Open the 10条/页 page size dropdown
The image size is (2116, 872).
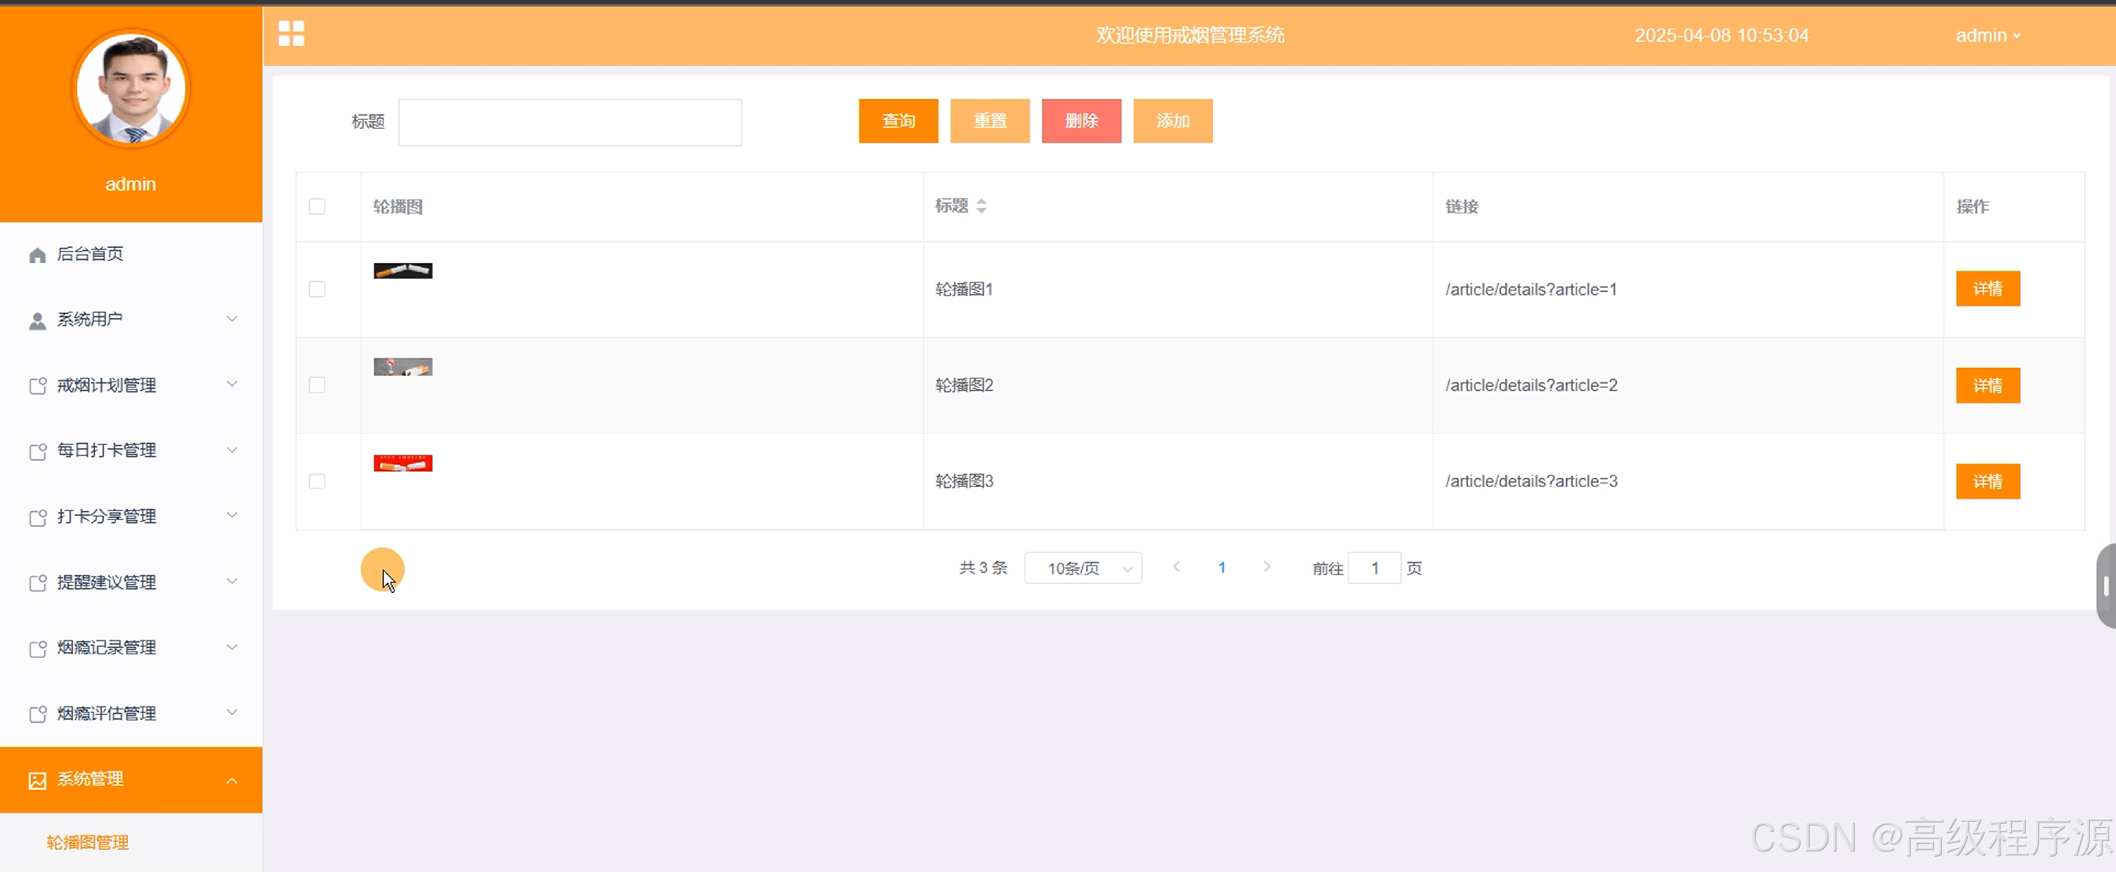click(x=1083, y=568)
